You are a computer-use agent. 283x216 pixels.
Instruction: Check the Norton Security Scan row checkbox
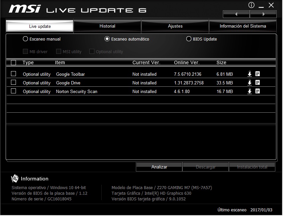[x=13, y=91]
